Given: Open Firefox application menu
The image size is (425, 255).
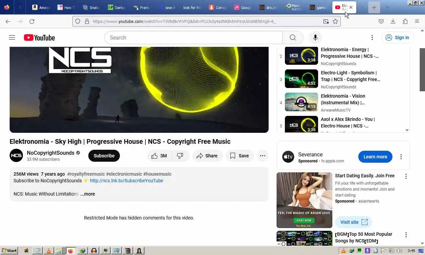Looking at the screenshot, I should 417,21.
